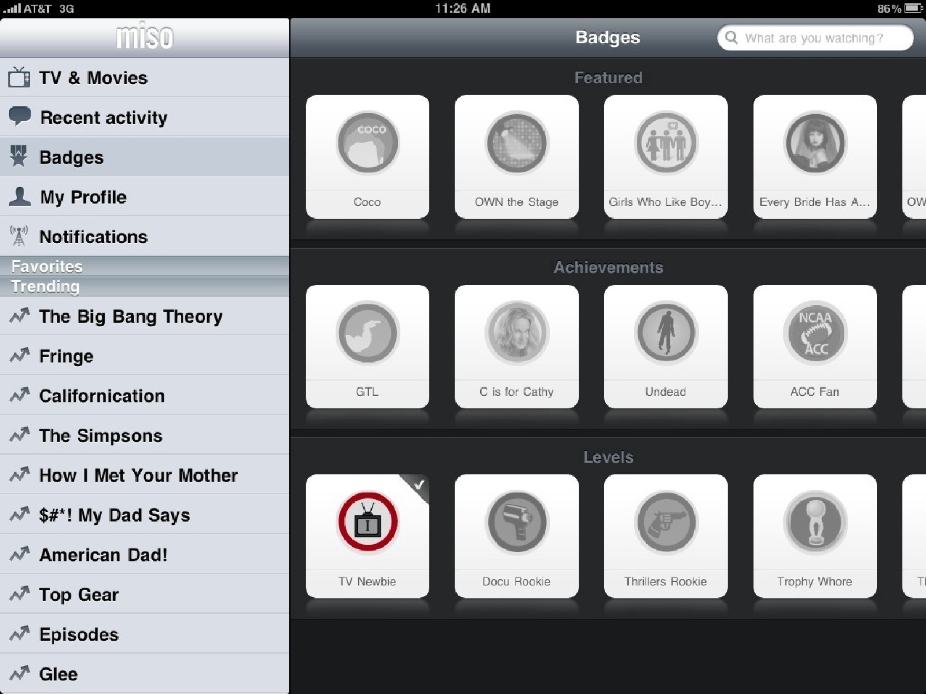Open the earned TV Newbie badge

click(367, 536)
